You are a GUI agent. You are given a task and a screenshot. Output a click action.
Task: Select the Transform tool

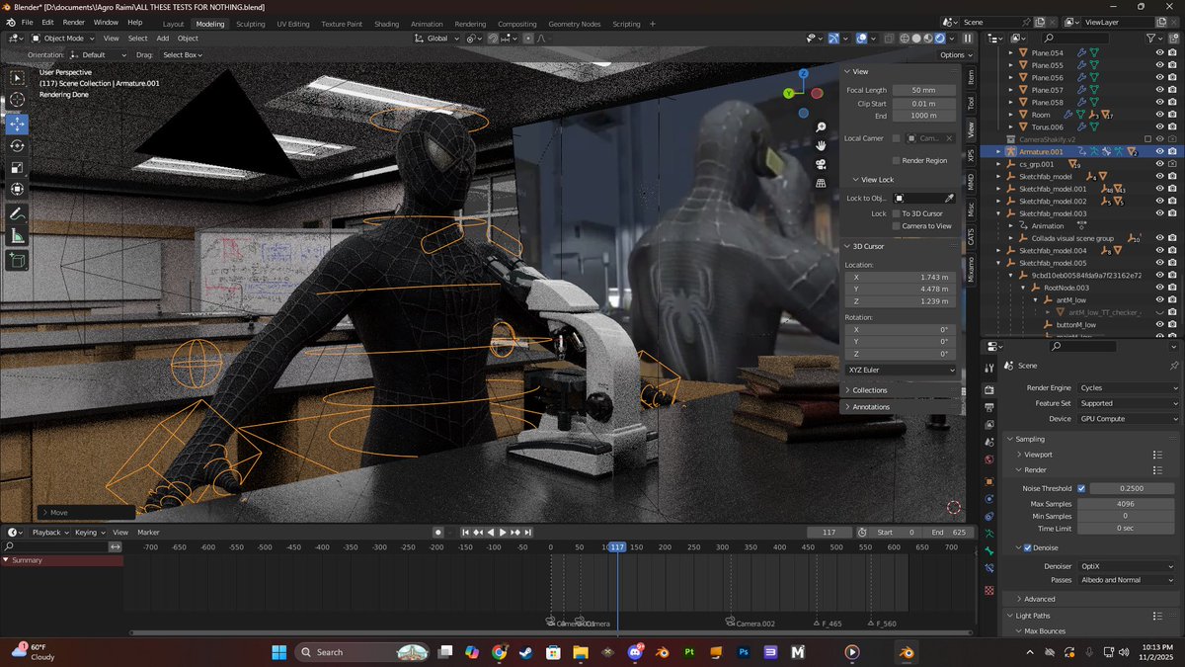(x=18, y=191)
